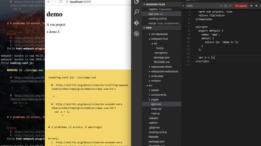Click '</script>' closing tag in editor
The width and height of the screenshot is (261, 146).
pyautogui.click(x=202, y=61)
